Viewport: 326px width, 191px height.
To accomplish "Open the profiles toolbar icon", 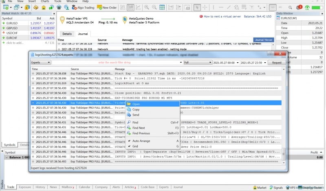I will tap(16, 7).
